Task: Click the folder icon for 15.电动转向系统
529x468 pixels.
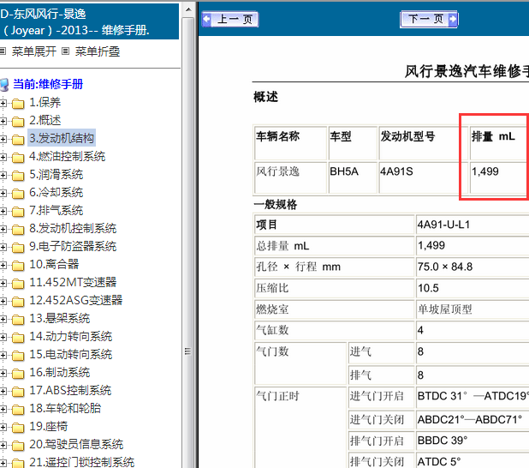Action: [x=18, y=356]
